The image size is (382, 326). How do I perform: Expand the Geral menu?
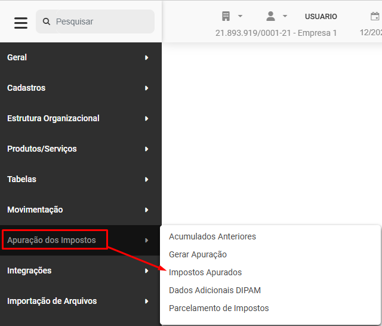(17, 57)
